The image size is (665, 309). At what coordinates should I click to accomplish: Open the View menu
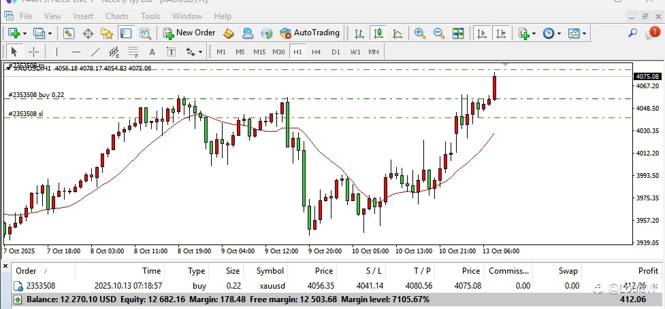(x=52, y=16)
